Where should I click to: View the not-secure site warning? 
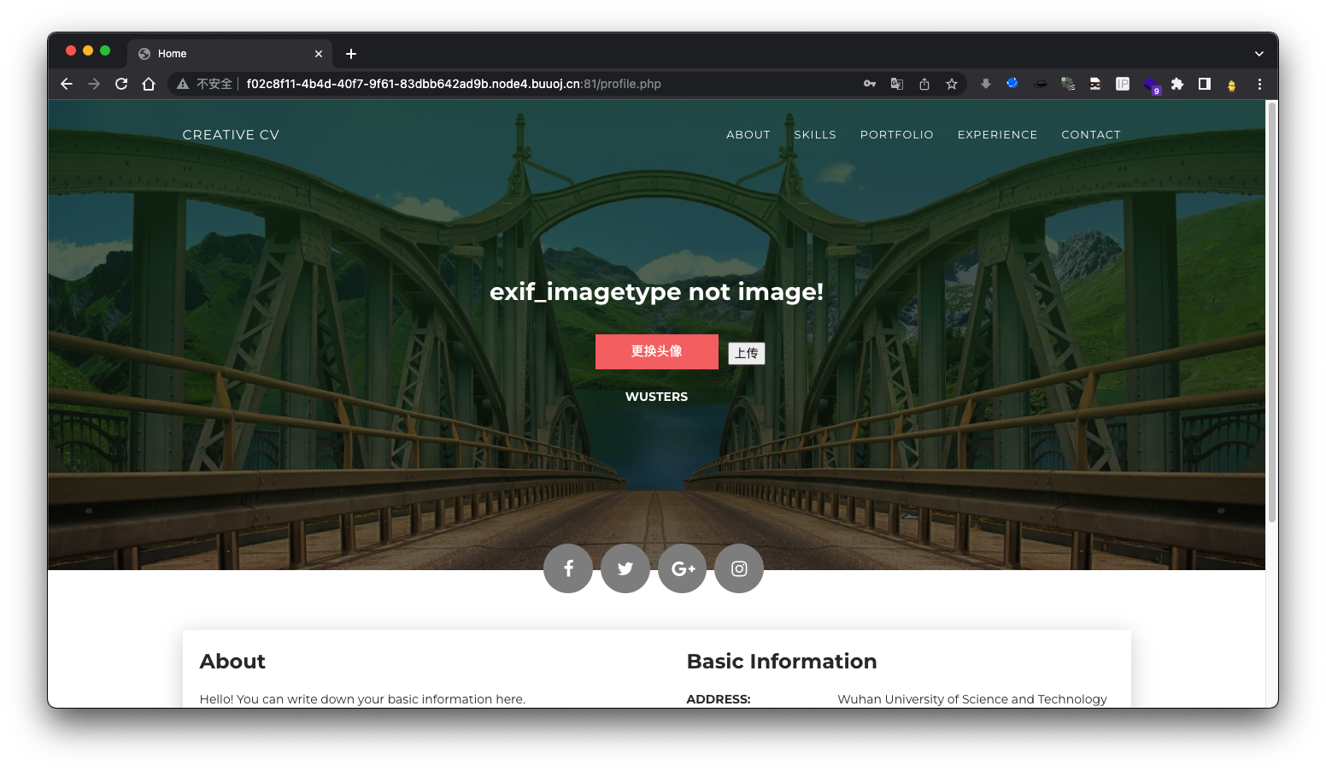pos(182,84)
